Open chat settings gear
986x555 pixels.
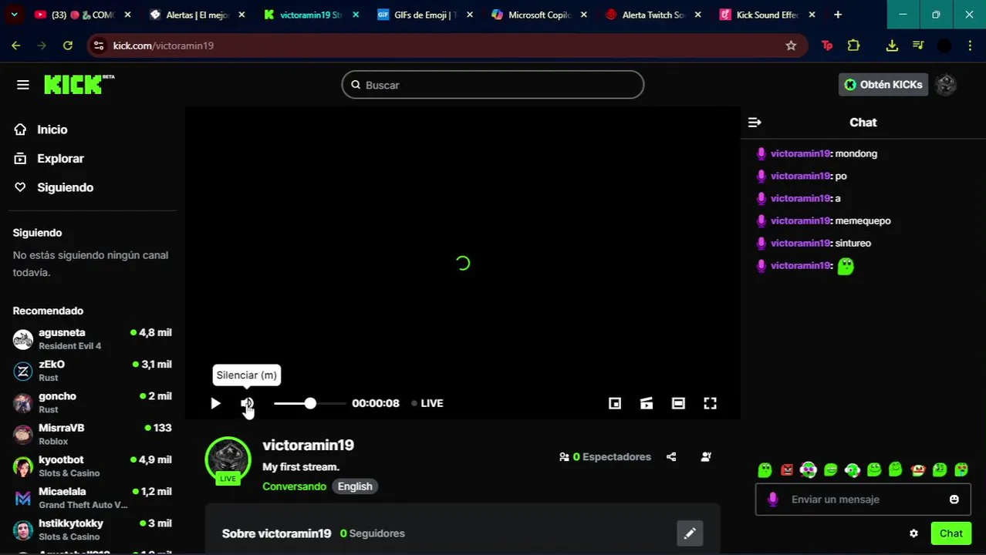pyautogui.click(x=913, y=533)
